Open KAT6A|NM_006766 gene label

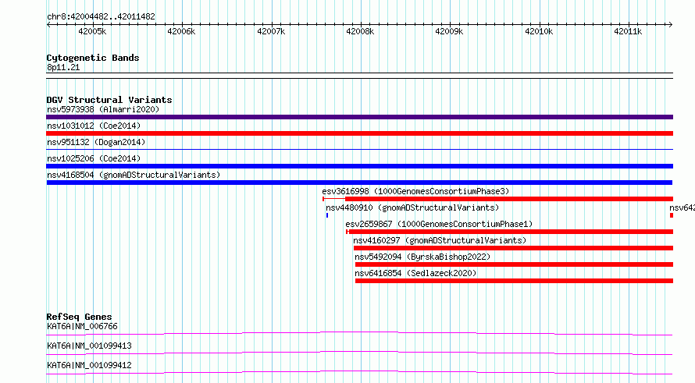click(82, 326)
